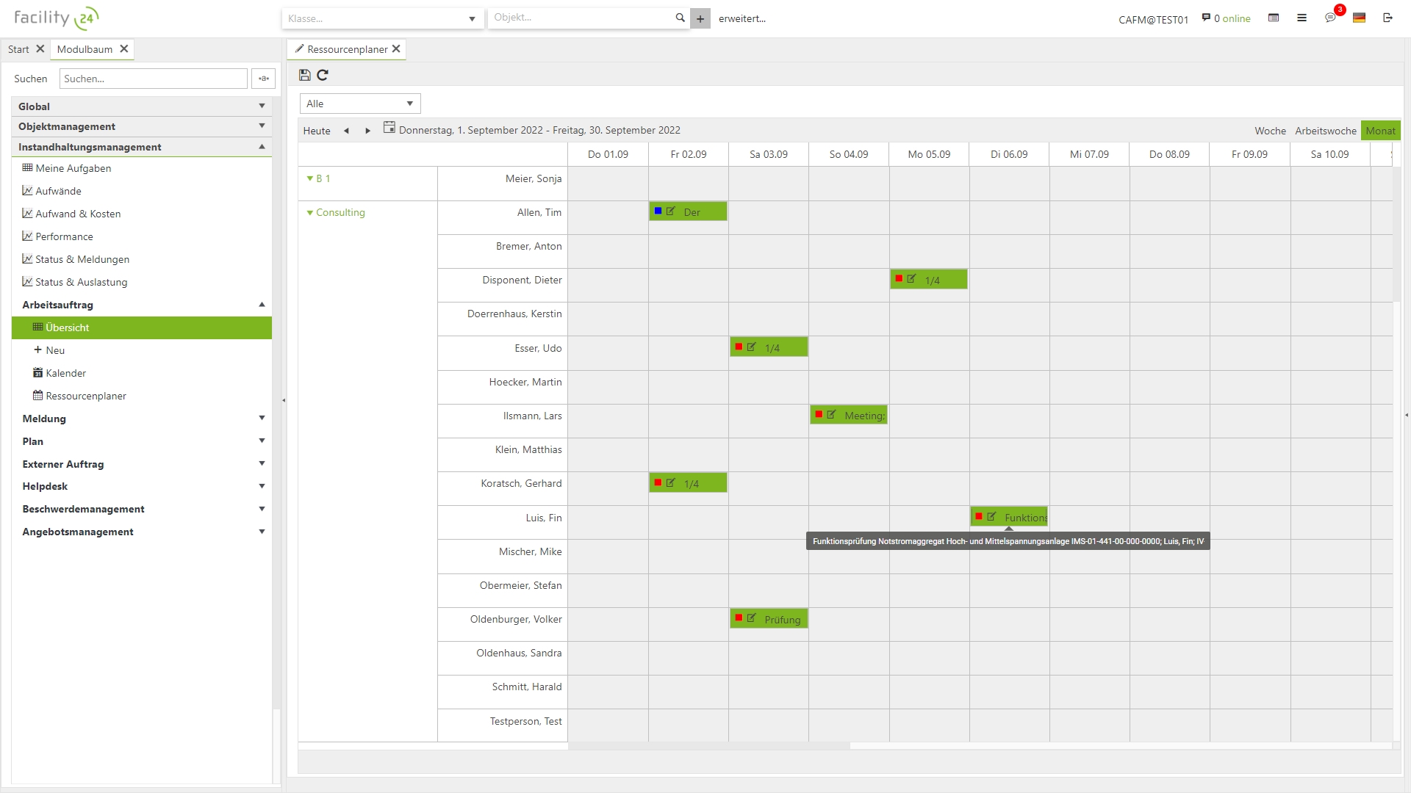Open Ressourcenplaner in module tree

86,396
